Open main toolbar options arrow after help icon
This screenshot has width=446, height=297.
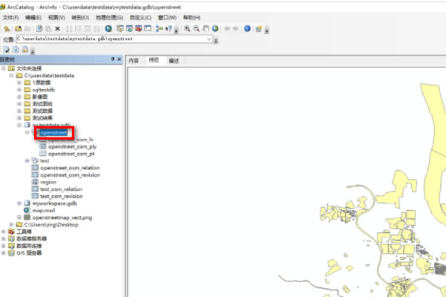pos(176,30)
